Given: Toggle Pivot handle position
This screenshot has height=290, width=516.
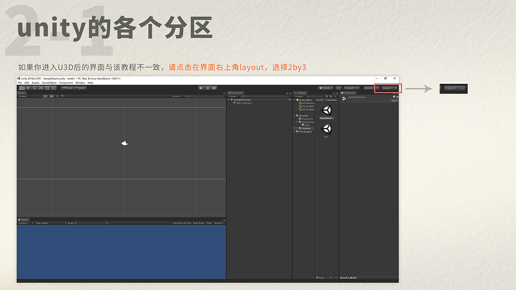Looking at the screenshot, I should (67, 88).
